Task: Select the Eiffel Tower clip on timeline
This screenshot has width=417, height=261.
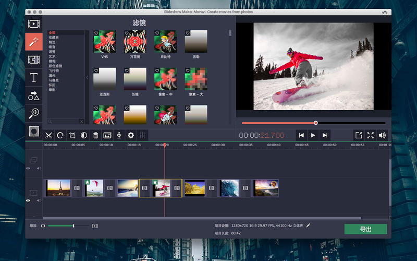Action: tap(58, 188)
